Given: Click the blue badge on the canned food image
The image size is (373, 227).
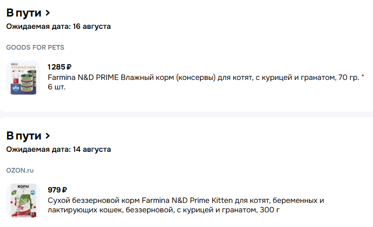Looking at the screenshot, I should tap(16, 88).
